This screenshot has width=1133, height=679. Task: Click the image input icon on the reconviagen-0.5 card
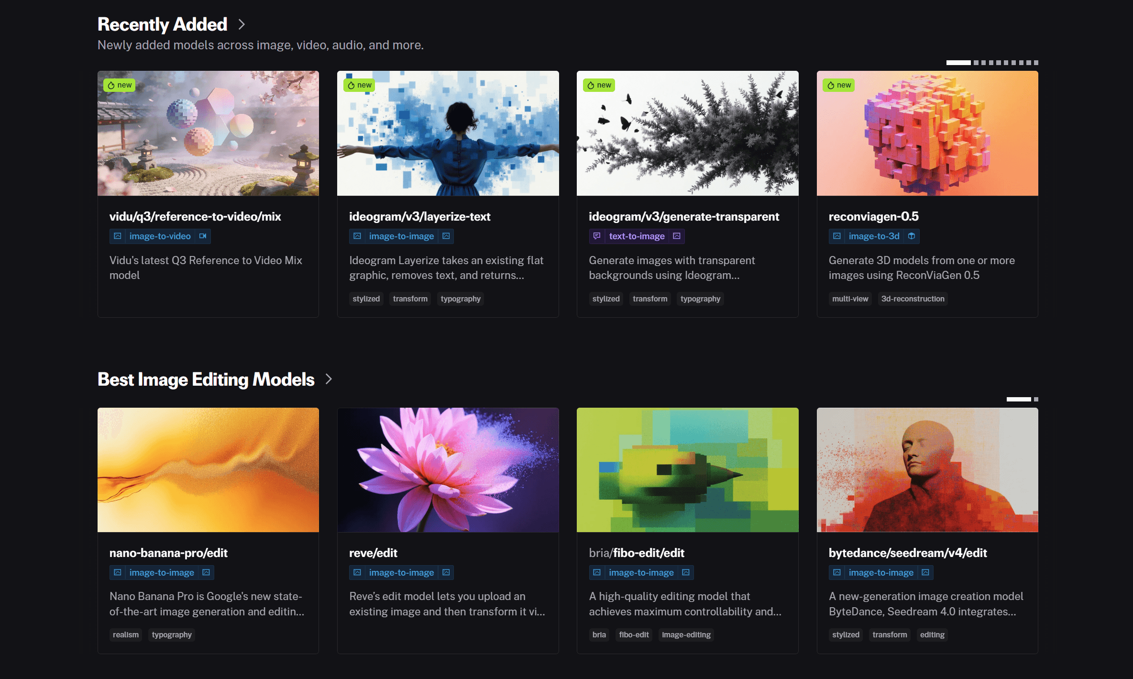tap(837, 236)
